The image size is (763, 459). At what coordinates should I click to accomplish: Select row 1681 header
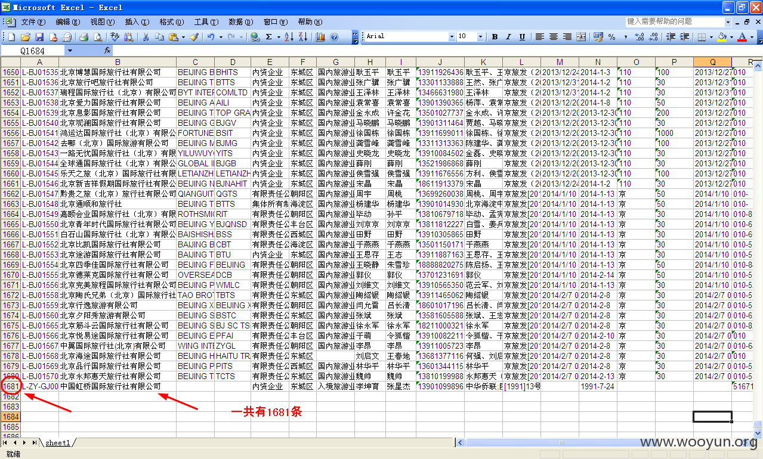[x=11, y=386]
